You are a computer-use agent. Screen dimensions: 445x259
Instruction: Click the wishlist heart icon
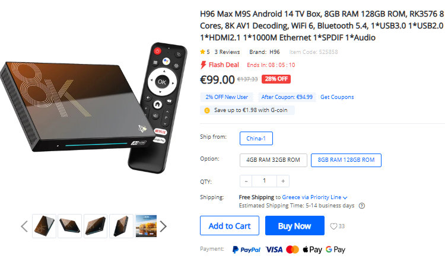pos(333,226)
